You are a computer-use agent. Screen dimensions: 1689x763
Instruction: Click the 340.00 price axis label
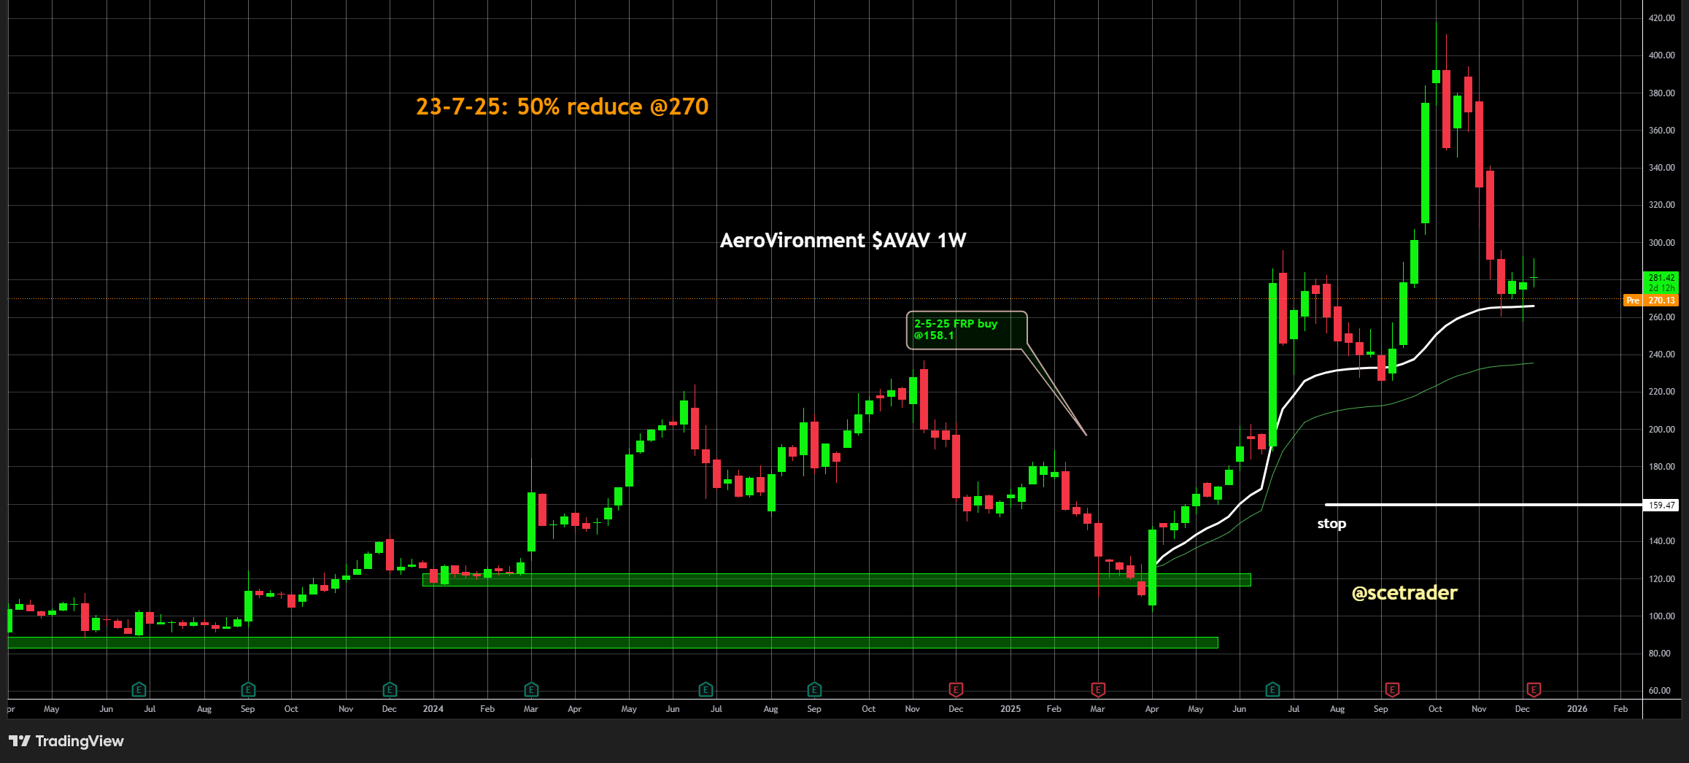pos(1661,168)
